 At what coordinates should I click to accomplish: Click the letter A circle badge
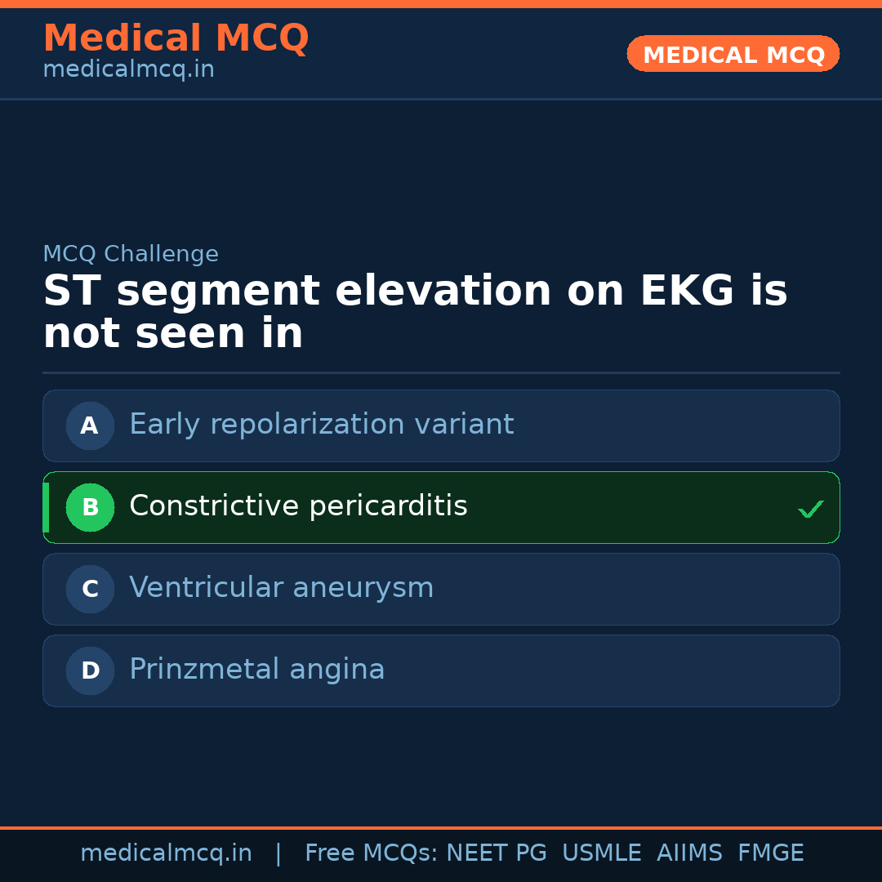pos(90,425)
